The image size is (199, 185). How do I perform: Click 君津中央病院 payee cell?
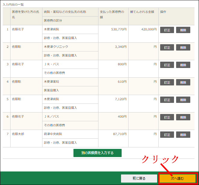tap(70, 134)
